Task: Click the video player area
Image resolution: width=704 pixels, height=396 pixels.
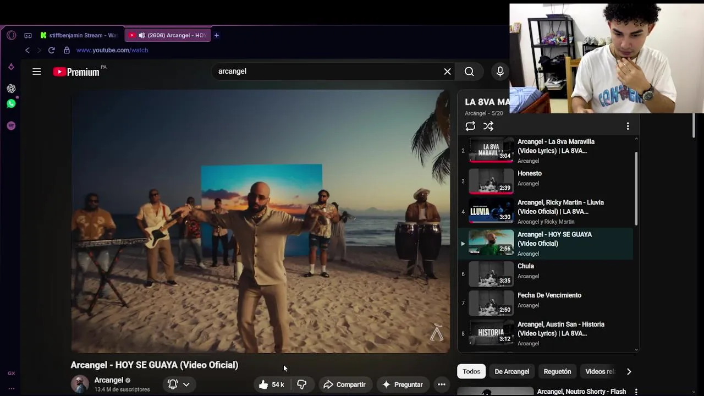Action: click(261, 221)
